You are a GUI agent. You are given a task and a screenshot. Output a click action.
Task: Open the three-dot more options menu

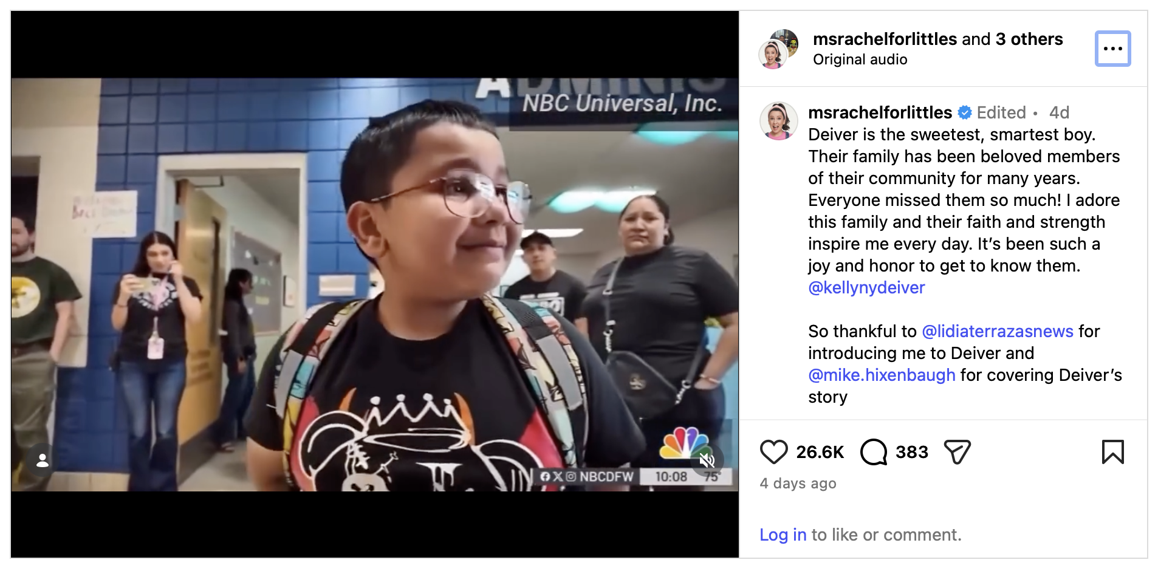click(x=1112, y=49)
